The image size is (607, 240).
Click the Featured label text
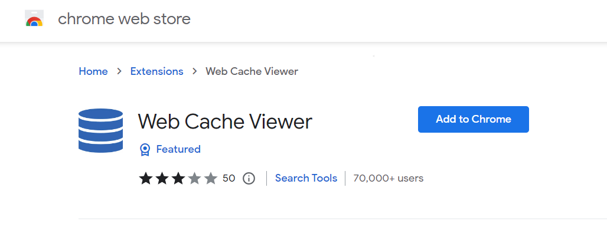click(x=178, y=149)
